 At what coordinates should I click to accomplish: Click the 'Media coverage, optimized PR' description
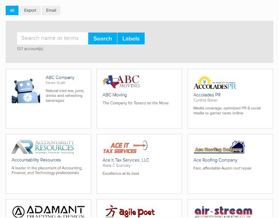pos(227,111)
